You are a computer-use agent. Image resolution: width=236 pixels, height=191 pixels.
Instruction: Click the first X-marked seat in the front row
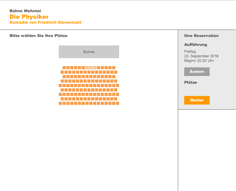click(x=87, y=68)
